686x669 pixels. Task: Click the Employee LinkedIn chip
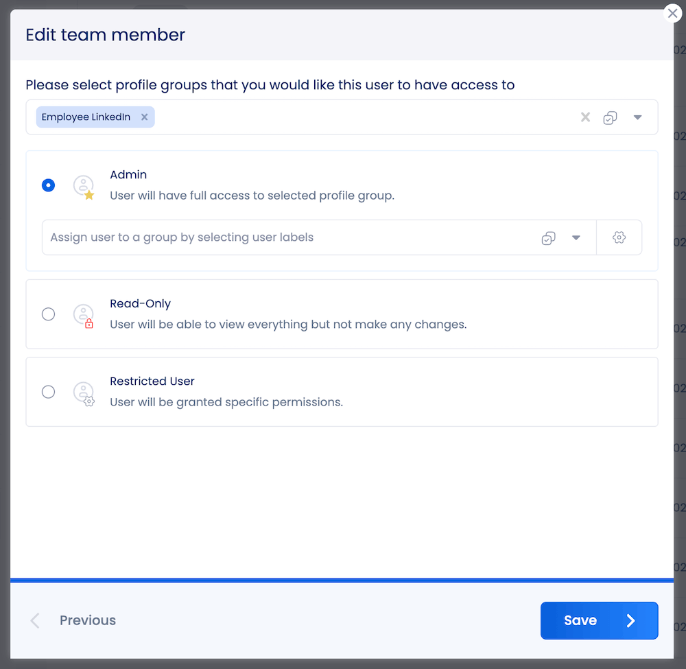point(86,117)
